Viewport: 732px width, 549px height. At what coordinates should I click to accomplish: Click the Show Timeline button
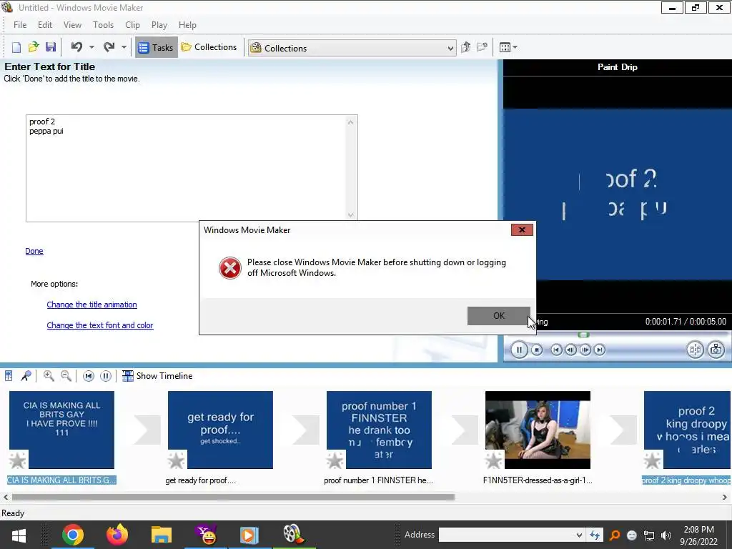point(157,376)
